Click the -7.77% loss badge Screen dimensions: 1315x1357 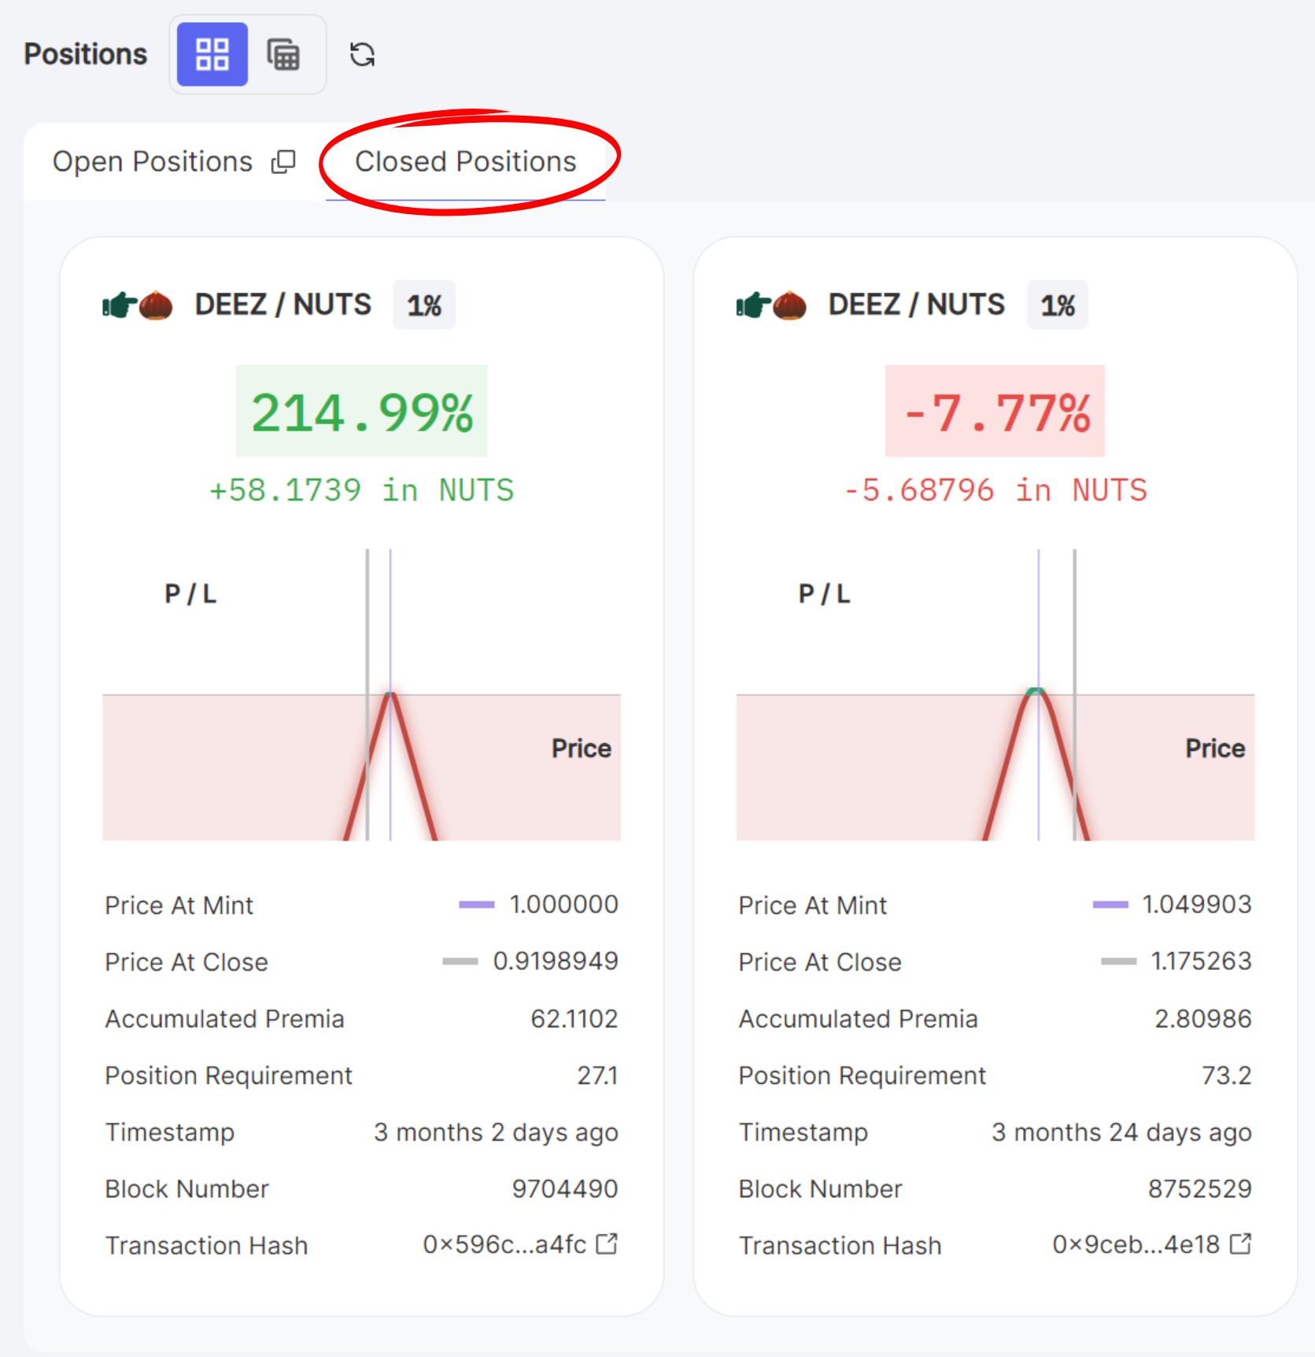click(995, 411)
